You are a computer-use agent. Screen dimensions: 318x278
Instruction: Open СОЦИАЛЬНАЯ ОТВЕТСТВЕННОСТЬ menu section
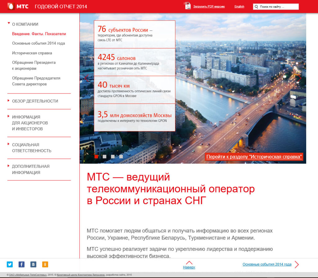click(32, 148)
